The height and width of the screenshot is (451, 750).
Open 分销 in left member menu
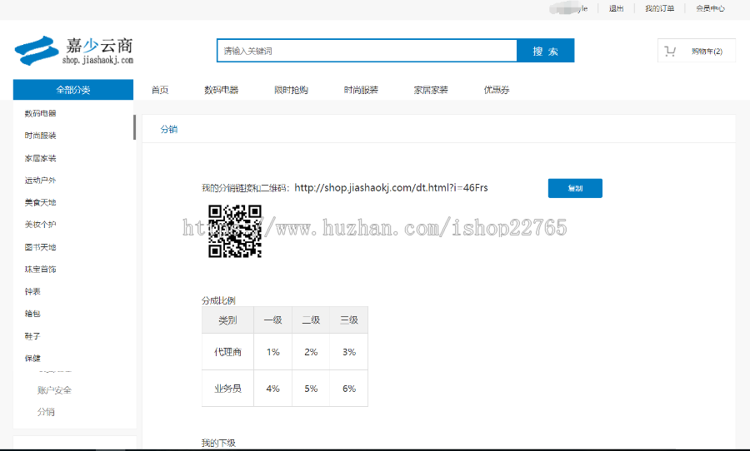tap(46, 412)
